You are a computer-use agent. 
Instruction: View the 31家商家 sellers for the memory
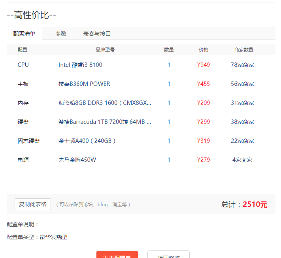point(242,103)
